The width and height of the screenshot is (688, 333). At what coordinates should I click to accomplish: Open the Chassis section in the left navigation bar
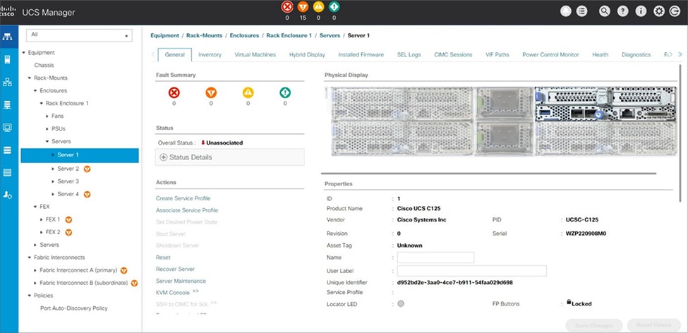pos(7,173)
